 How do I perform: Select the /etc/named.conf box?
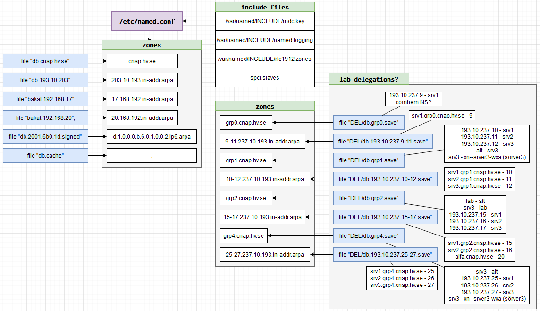tap(147, 21)
